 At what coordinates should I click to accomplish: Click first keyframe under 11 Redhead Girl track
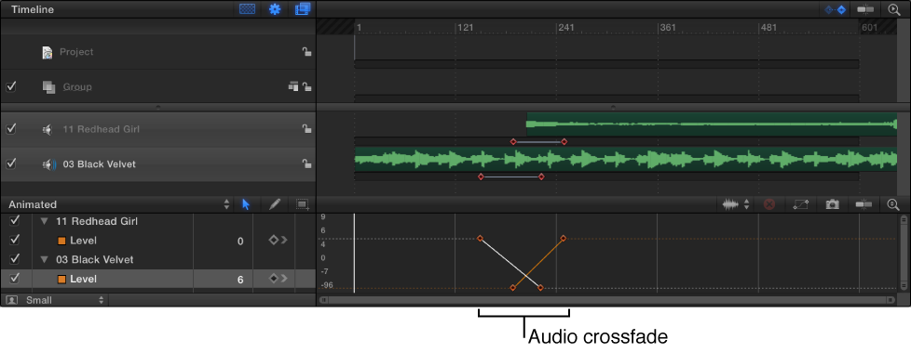[513, 141]
